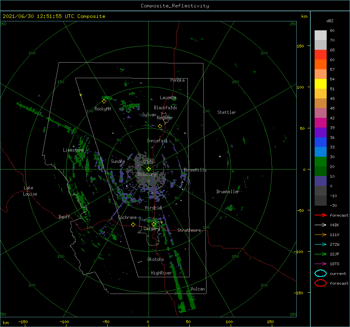Click the white asterisk above Limestone
Image resolution: width=350 pixels, height=327 pixels.
[x=73, y=147]
